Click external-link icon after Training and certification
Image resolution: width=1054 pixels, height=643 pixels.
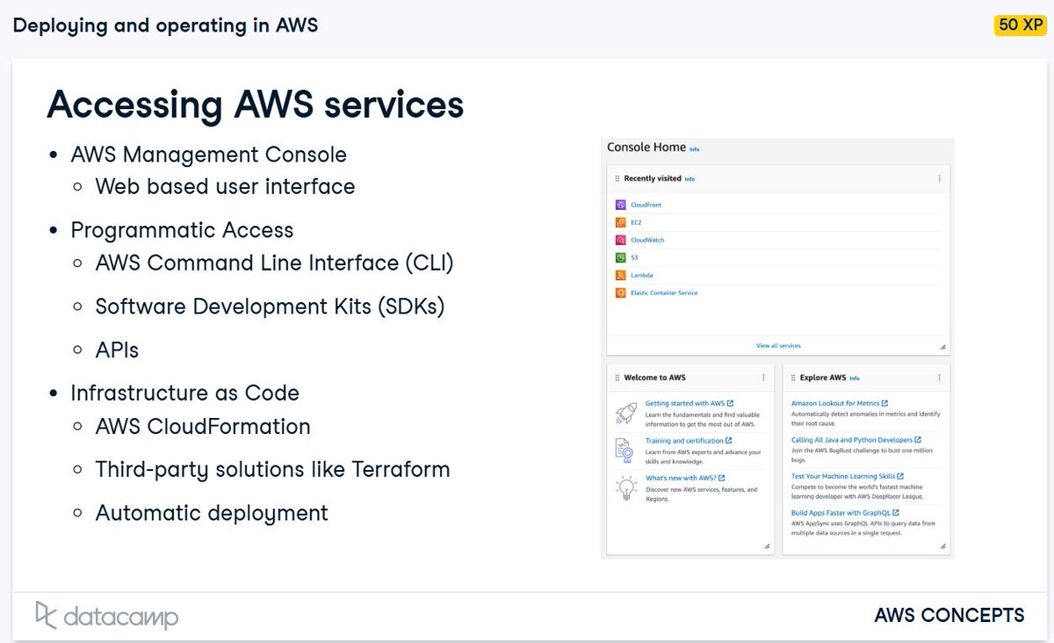pos(728,440)
